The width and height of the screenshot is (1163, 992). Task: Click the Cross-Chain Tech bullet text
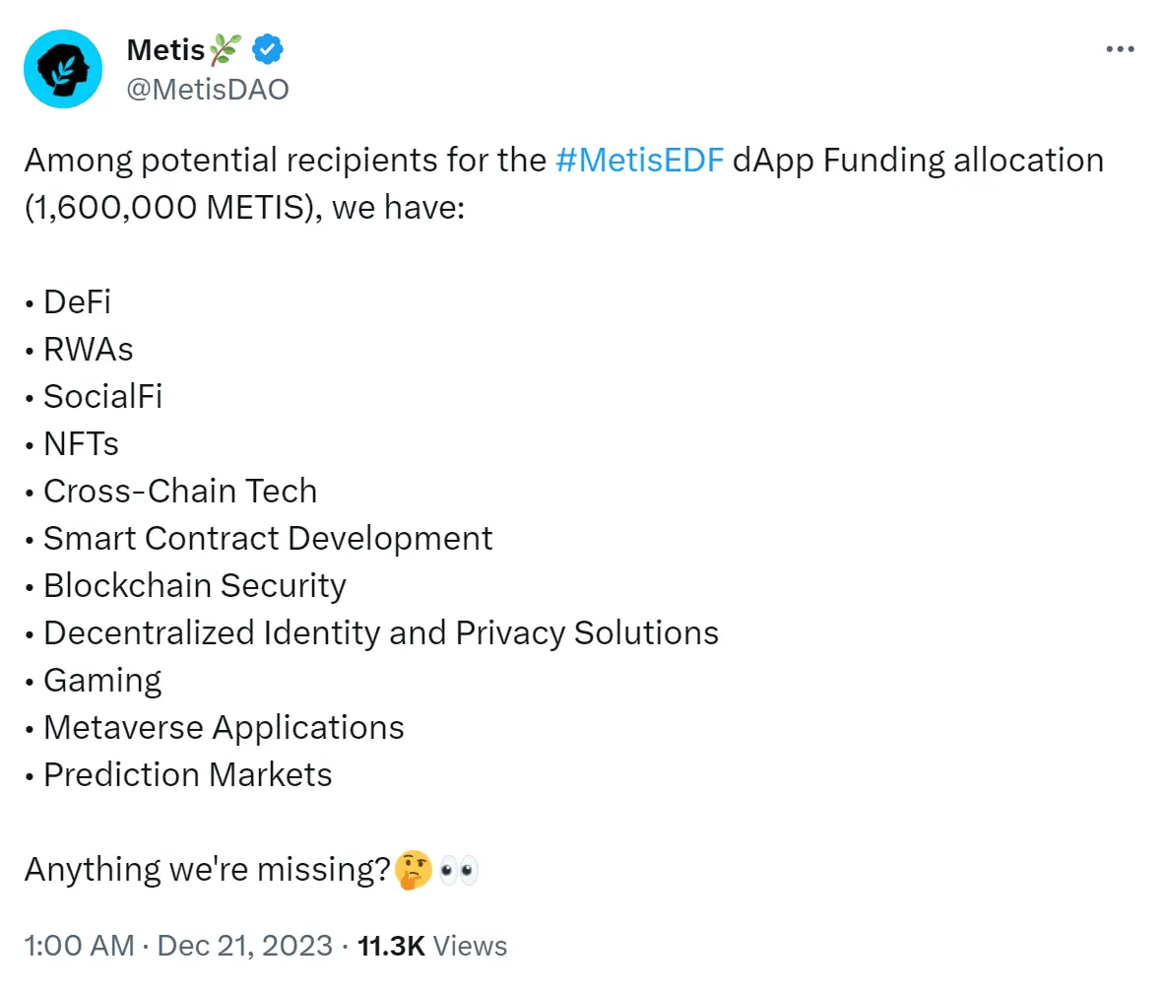click(x=180, y=491)
